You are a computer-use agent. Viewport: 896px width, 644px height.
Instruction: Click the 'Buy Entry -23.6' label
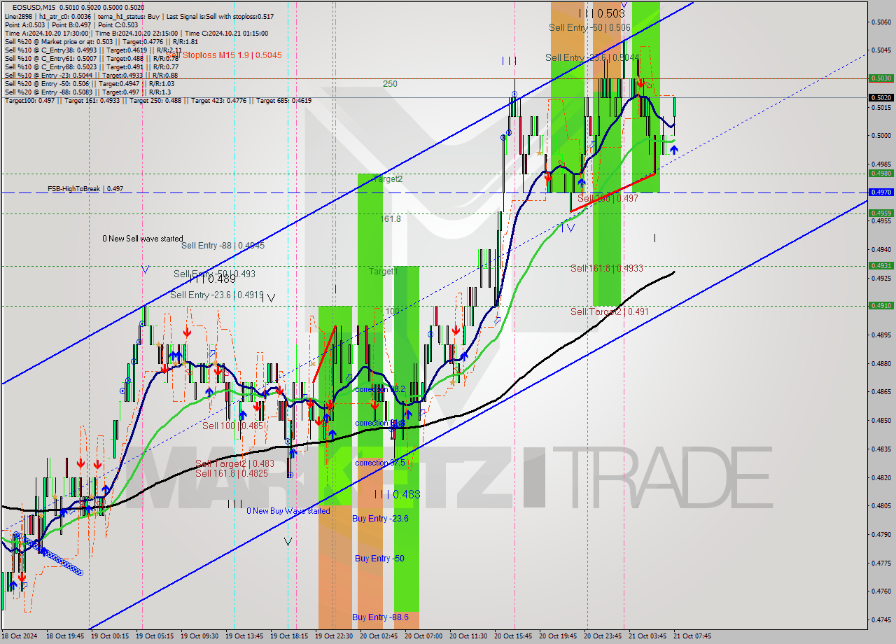(380, 519)
